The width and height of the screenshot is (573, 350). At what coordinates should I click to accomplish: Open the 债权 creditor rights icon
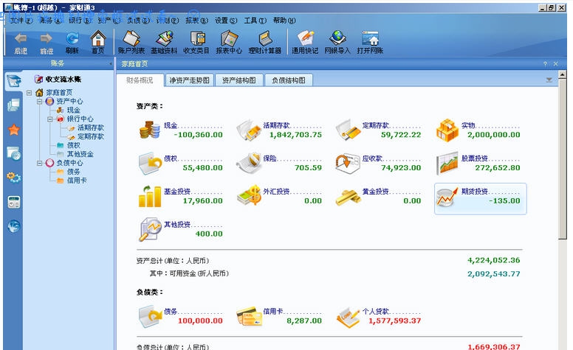coord(149,163)
